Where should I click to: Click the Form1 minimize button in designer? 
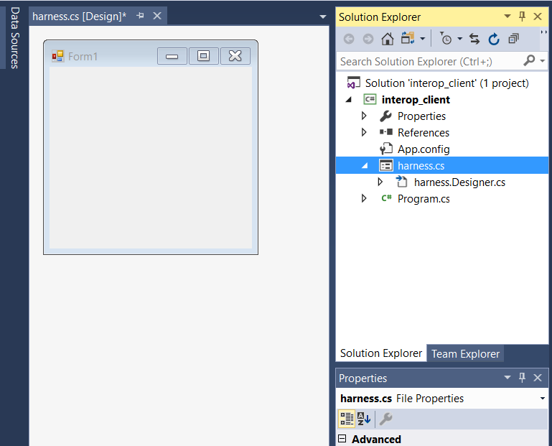click(x=172, y=56)
